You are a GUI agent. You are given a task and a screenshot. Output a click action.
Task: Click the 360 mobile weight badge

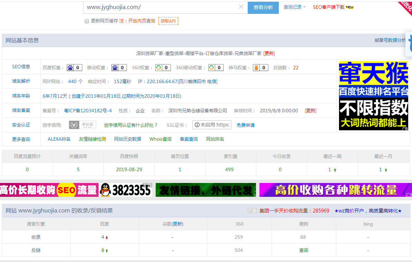216,68
